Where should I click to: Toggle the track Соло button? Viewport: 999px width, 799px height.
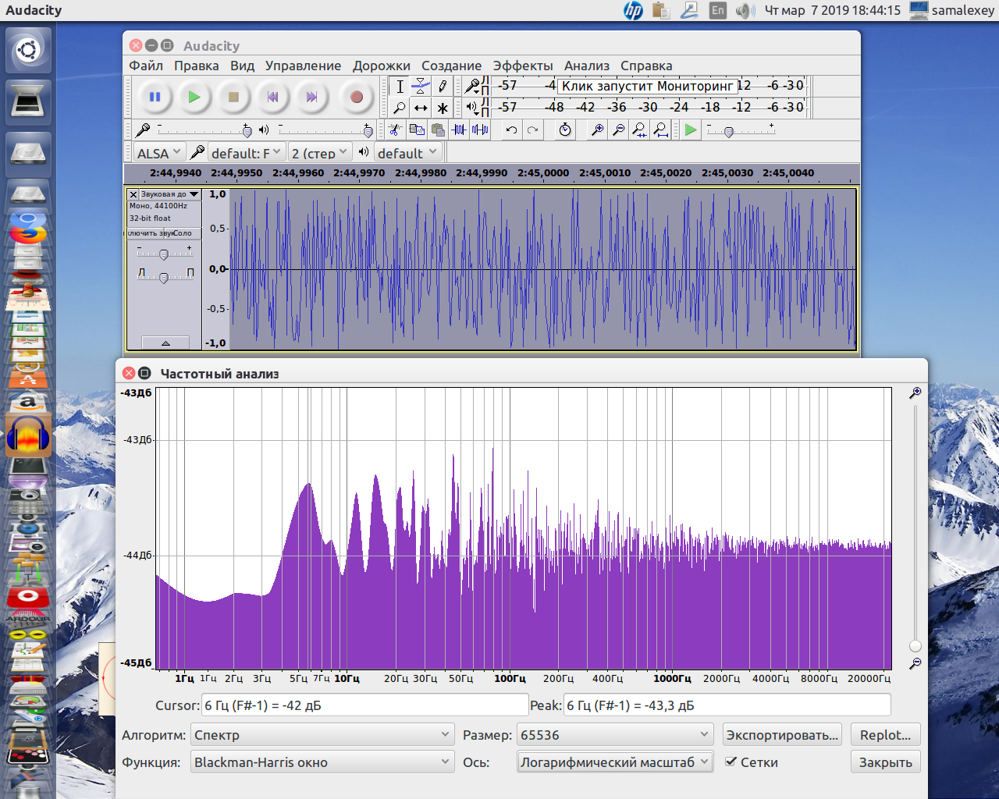tap(183, 233)
